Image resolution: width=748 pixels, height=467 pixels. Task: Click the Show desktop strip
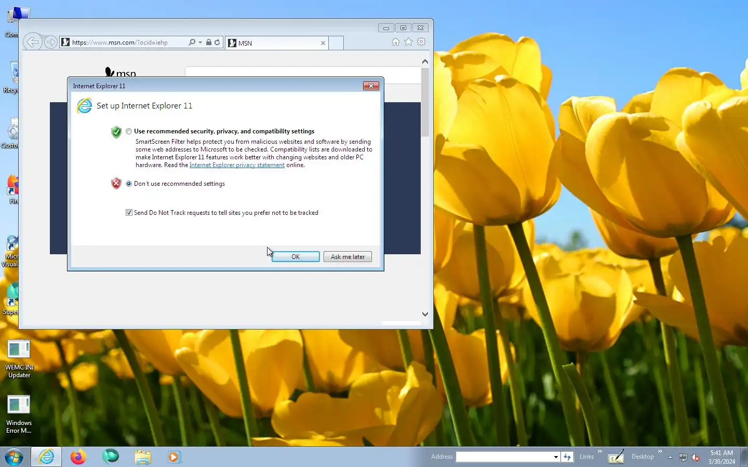tap(744, 457)
